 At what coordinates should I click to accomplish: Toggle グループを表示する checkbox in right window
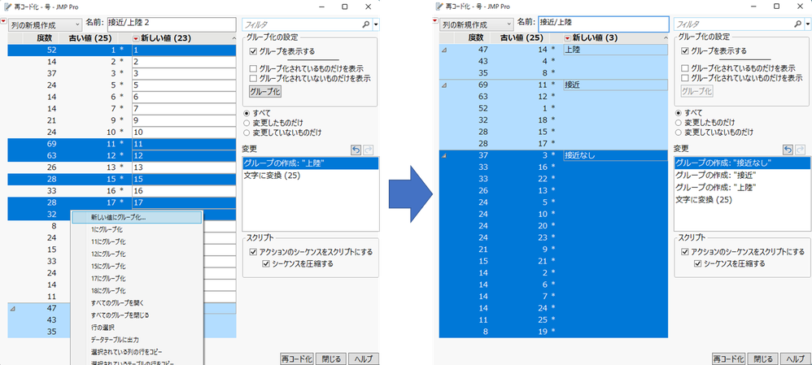coord(684,51)
